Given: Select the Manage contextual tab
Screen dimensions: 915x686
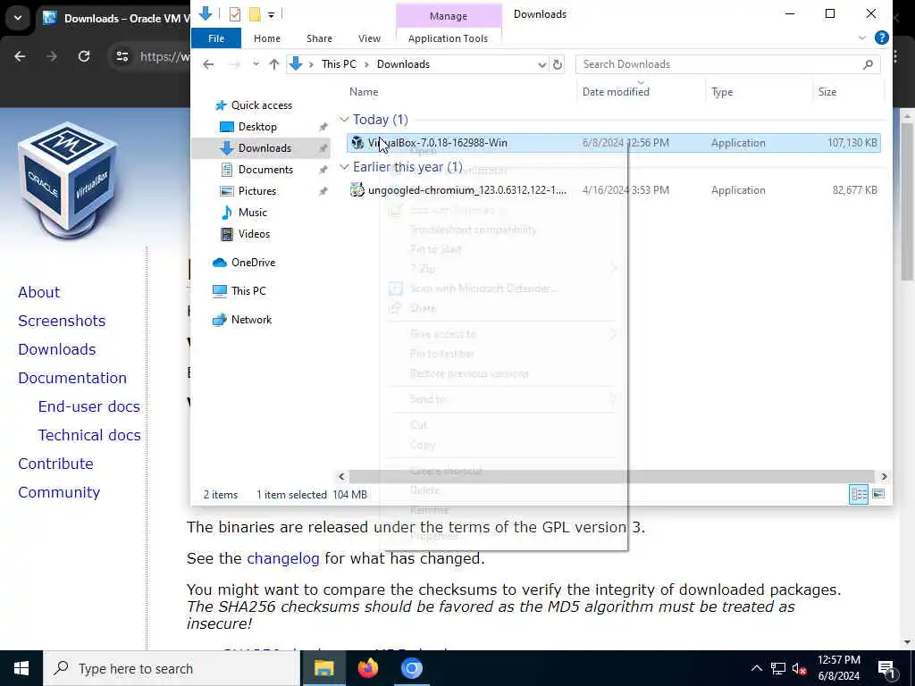Looking at the screenshot, I should (x=449, y=16).
